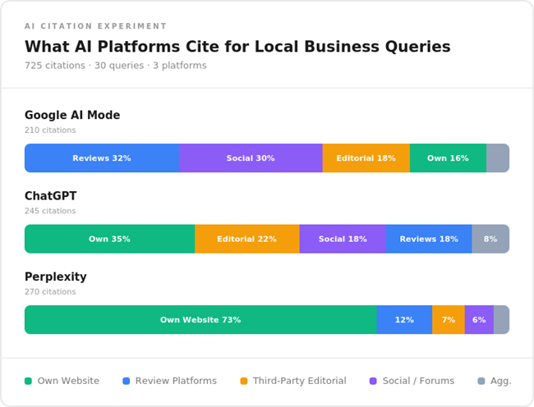Click the blue Review Platforms legend swatch
The image size is (534, 407).
pyautogui.click(x=126, y=382)
